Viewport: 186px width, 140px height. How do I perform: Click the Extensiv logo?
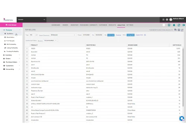point(8,20)
